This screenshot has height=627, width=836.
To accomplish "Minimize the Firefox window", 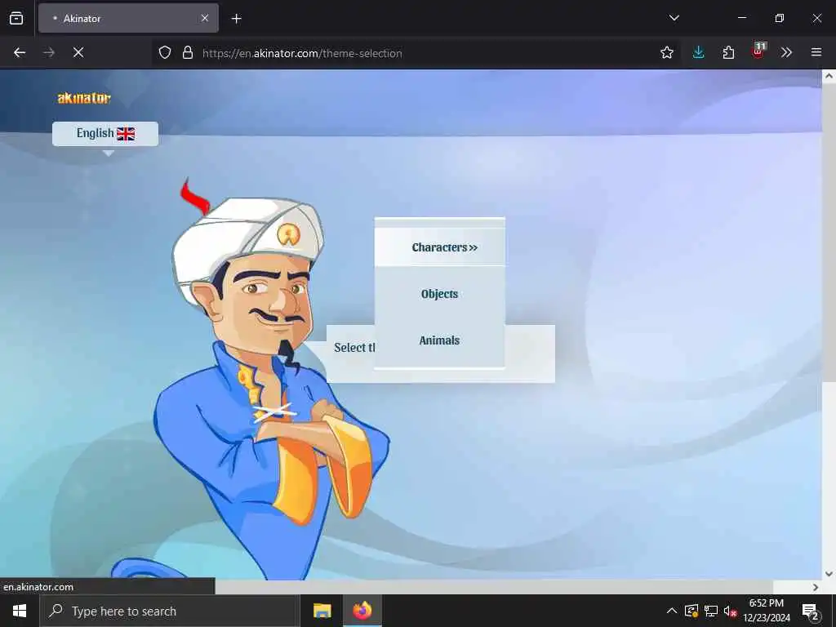I will (741, 18).
